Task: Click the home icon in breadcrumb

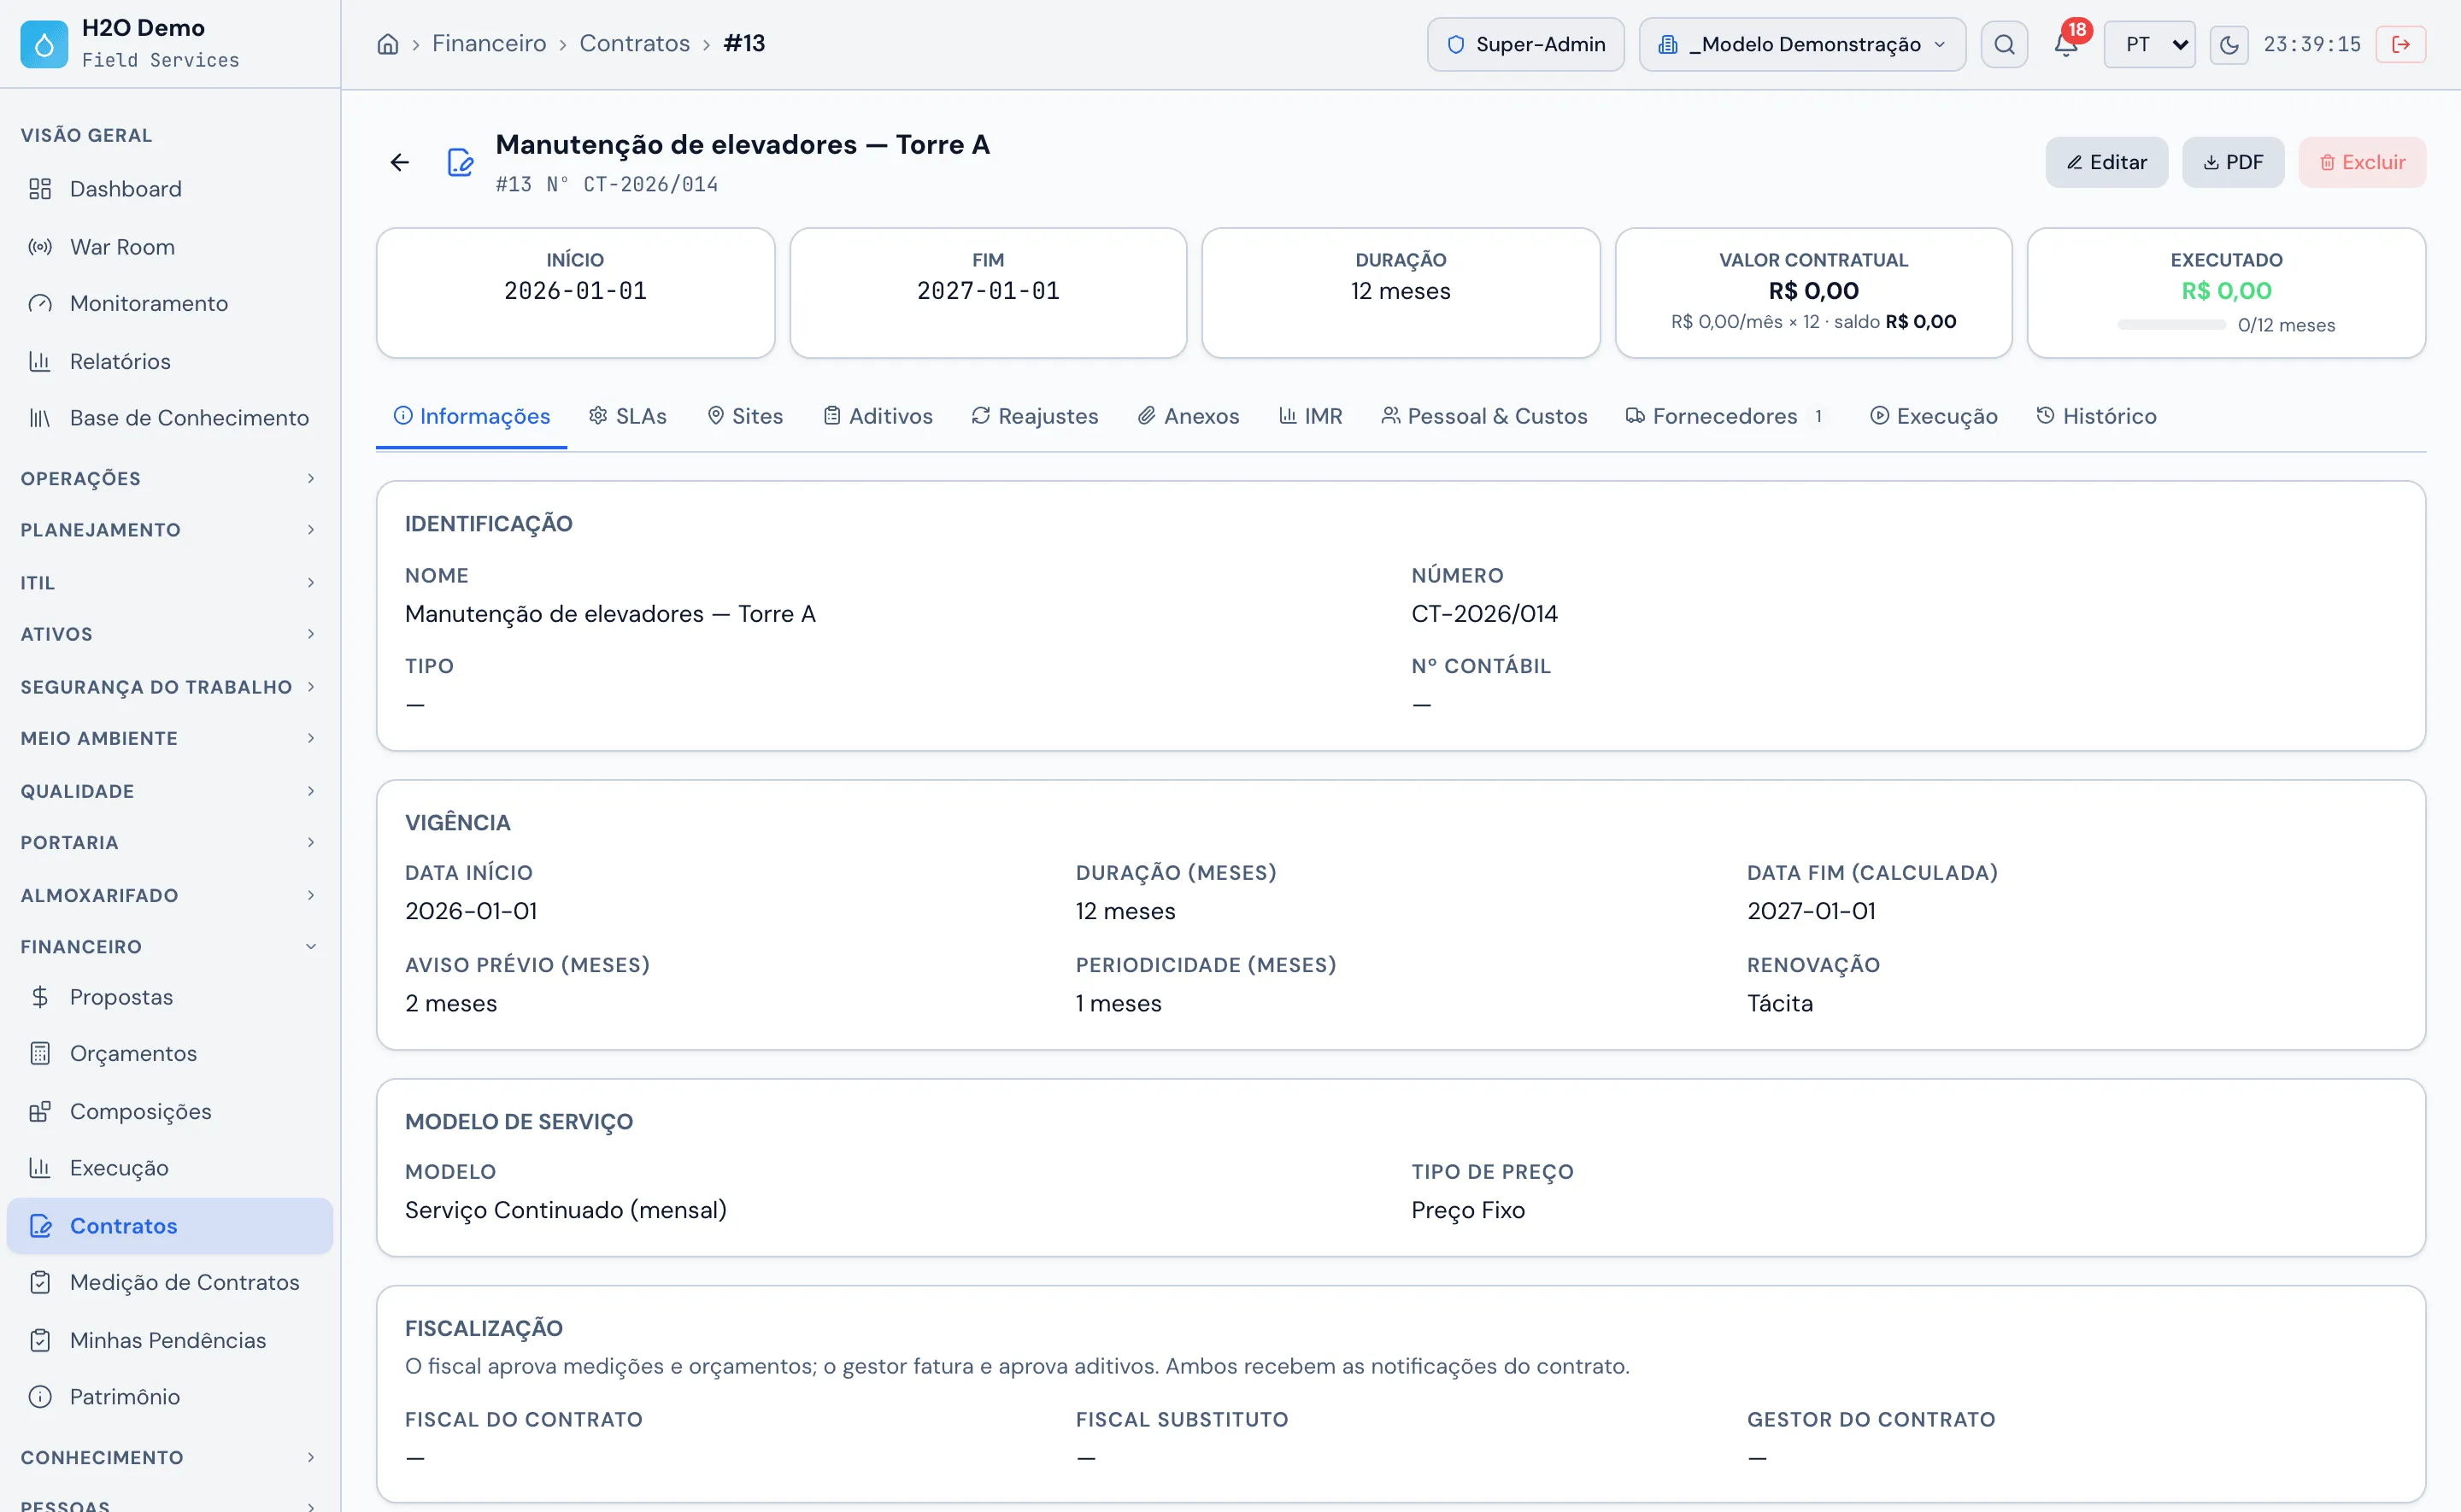Action: point(388,44)
